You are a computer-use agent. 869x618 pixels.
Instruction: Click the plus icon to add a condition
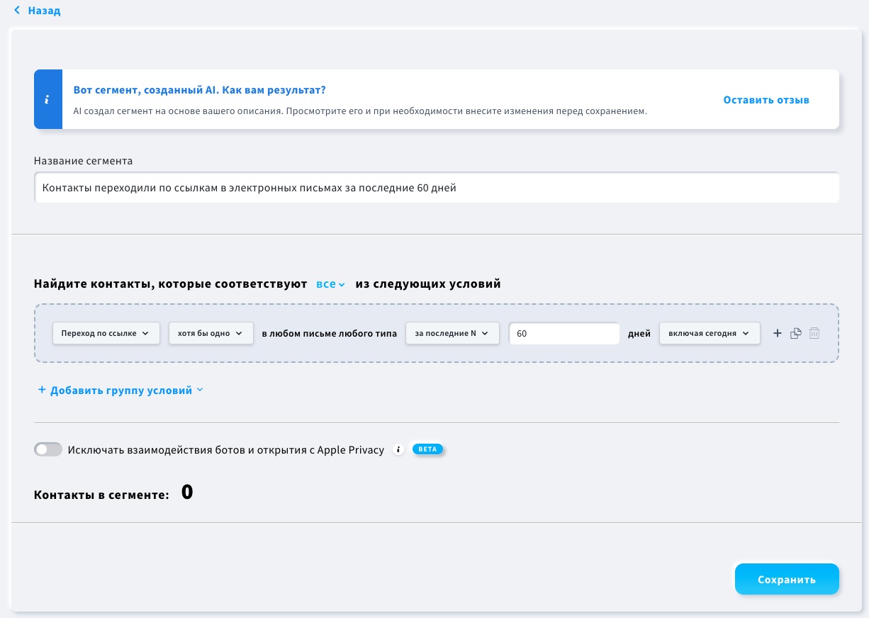point(778,333)
